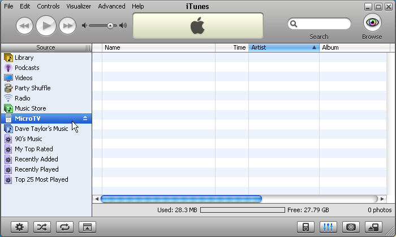Open the Help menu

137,6
